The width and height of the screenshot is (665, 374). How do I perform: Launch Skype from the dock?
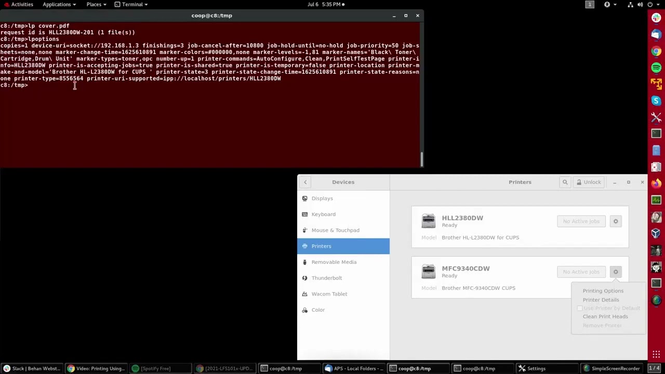pyautogui.click(x=656, y=101)
